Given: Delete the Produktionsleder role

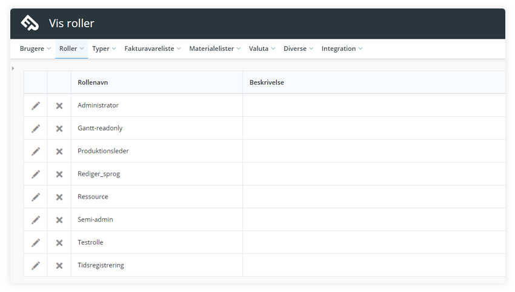Looking at the screenshot, I should click(x=59, y=151).
